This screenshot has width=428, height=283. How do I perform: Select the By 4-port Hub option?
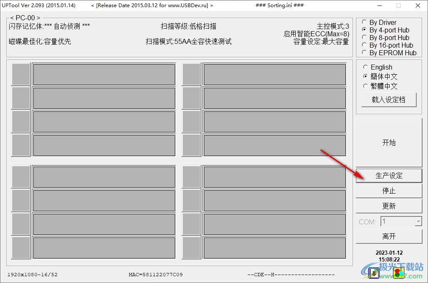[x=386, y=30]
